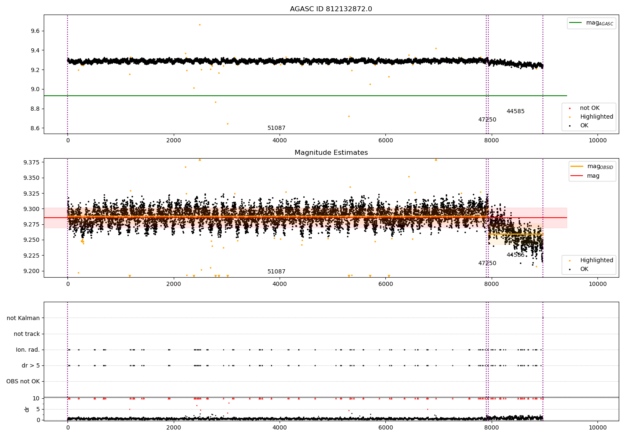Click the "dr" y-axis label
625x437 pixels.
(x=27, y=409)
